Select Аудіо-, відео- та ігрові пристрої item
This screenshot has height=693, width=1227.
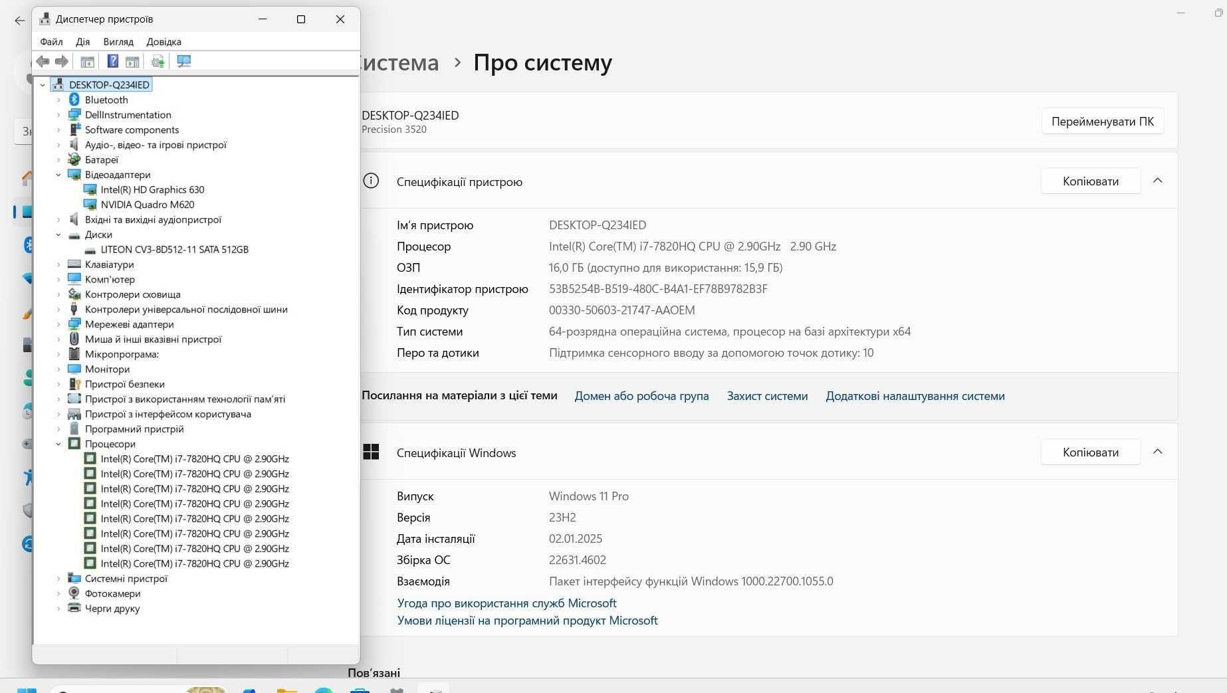click(156, 145)
